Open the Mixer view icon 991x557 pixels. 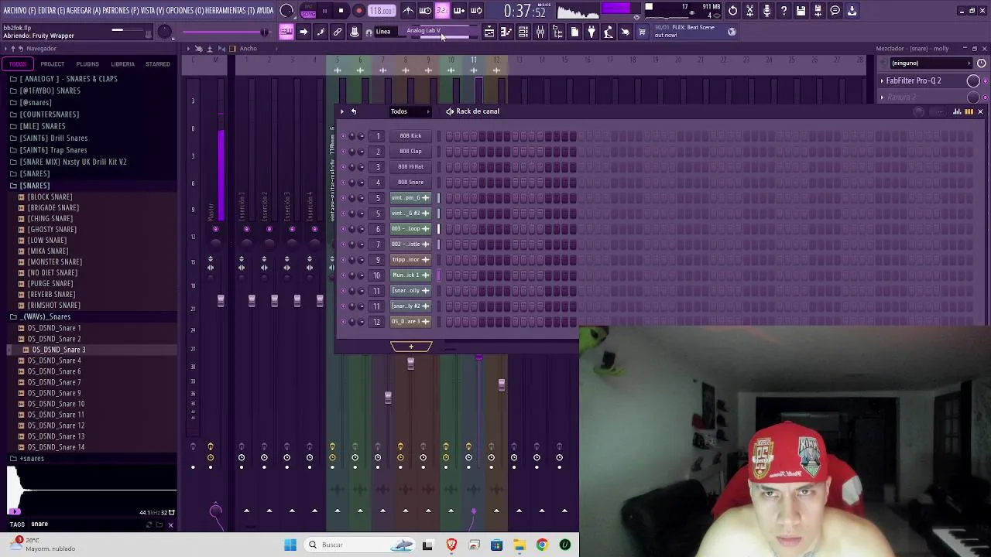click(540, 32)
